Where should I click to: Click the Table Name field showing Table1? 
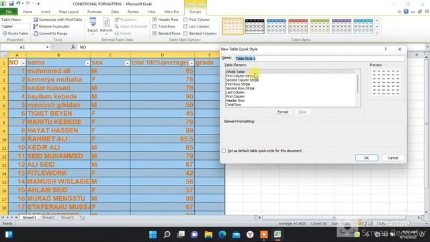click(15, 26)
